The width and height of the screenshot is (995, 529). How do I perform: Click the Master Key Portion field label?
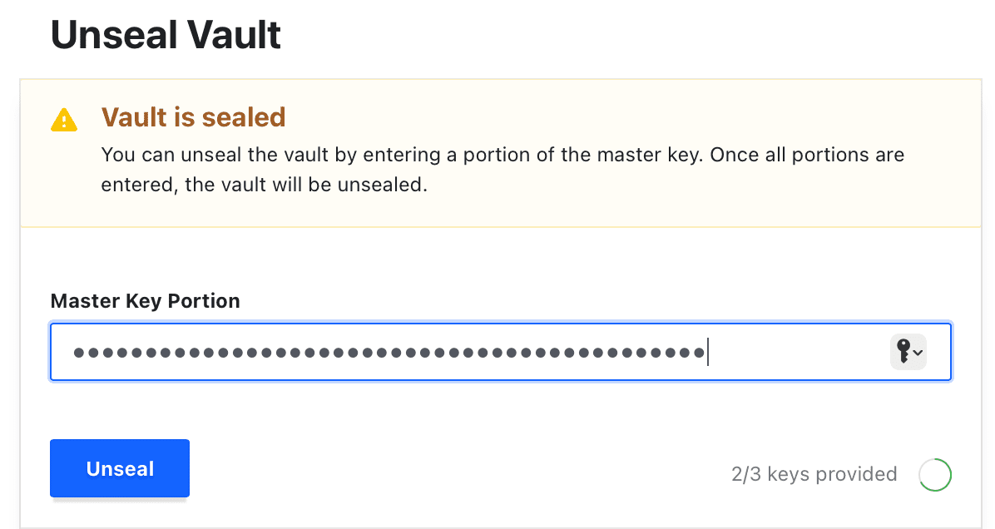(145, 300)
